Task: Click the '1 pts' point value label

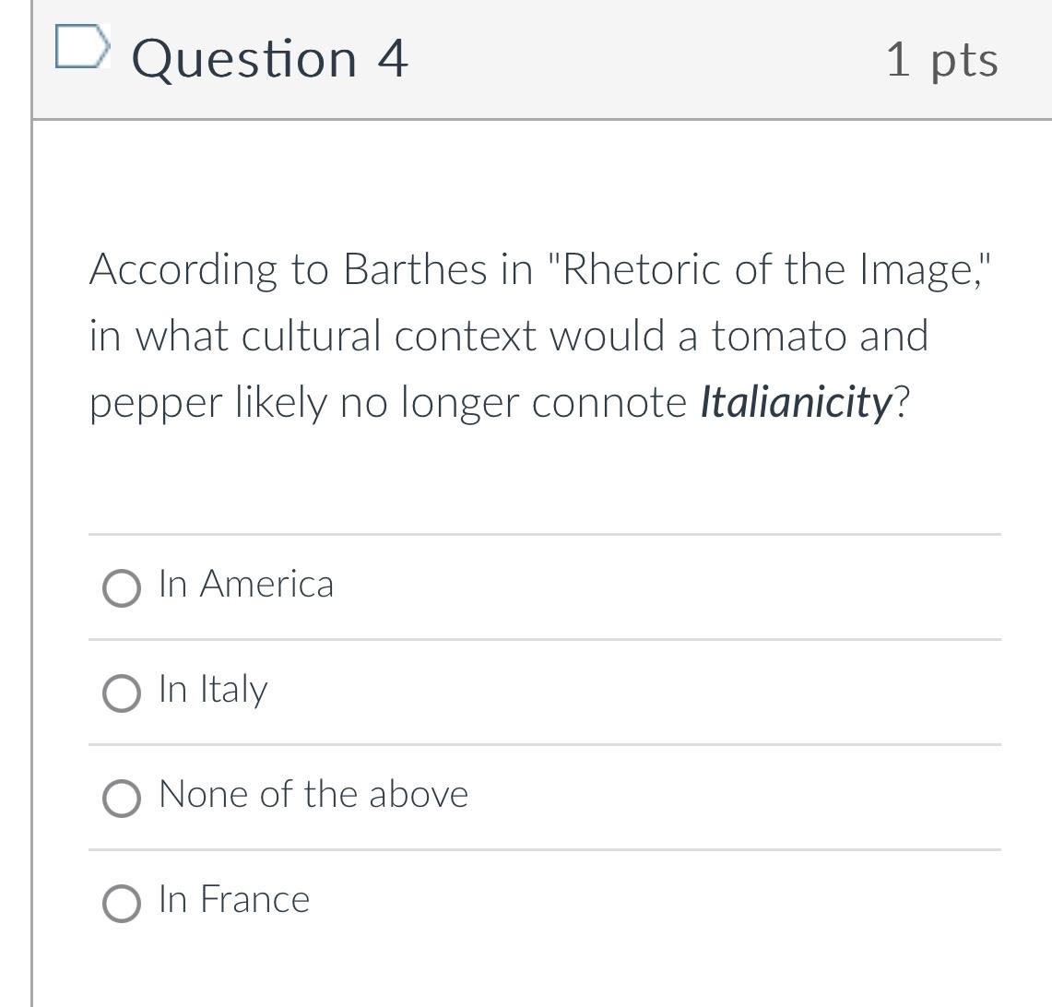Action: click(x=941, y=59)
